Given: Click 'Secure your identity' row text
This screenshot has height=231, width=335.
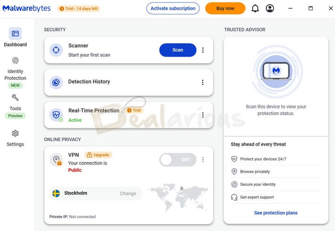Looking at the screenshot, I should click(x=258, y=184).
